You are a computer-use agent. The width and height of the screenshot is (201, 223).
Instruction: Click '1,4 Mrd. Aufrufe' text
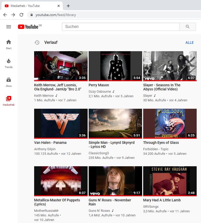coord(100,215)
